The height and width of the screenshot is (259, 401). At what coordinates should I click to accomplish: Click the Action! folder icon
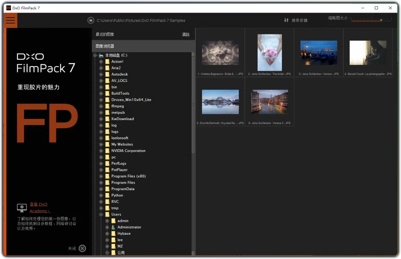coord(107,61)
